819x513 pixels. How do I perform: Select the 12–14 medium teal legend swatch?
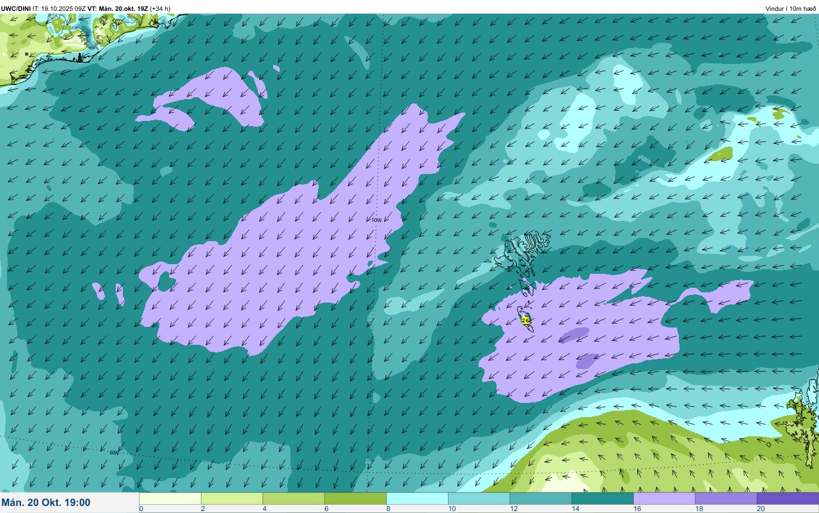[541, 498]
